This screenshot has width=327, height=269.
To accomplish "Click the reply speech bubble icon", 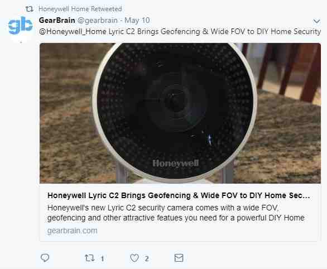I will (x=45, y=258).
